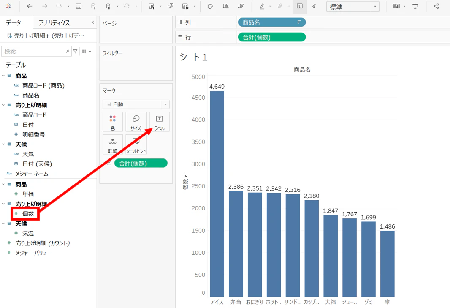Select the 日付 (天候) field
The width and height of the screenshot is (450, 308).
point(37,164)
